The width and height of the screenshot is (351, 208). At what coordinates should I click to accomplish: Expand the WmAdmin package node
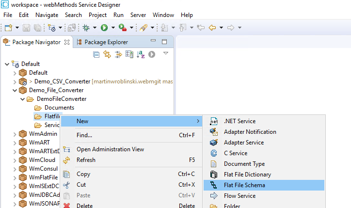pos(15,134)
